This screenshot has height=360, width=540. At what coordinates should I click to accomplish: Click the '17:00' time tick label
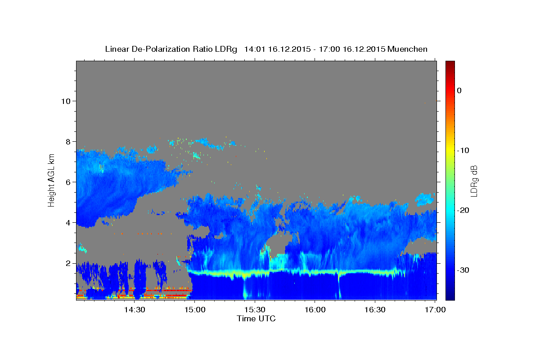click(x=435, y=310)
